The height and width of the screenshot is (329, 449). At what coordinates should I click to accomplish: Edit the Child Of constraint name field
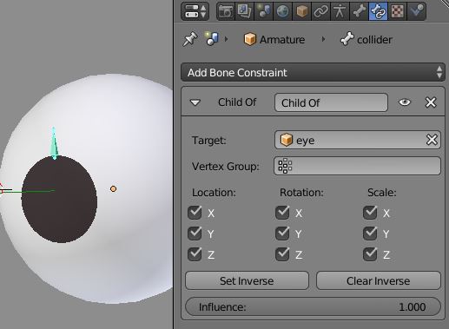point(331,102)
